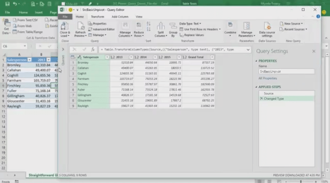Click the All Properties link
Image resolution: width=330 pixels, height=183 pixels.
(x=268, y=78)
